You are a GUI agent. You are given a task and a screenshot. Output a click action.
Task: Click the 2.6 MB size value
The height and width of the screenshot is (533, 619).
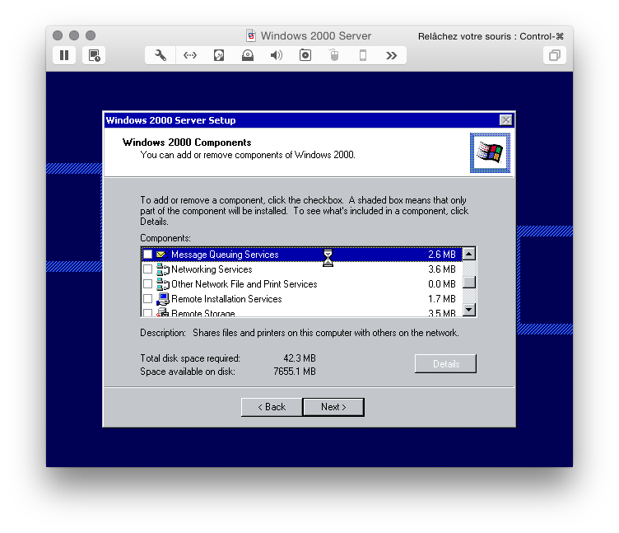point(442,255)
